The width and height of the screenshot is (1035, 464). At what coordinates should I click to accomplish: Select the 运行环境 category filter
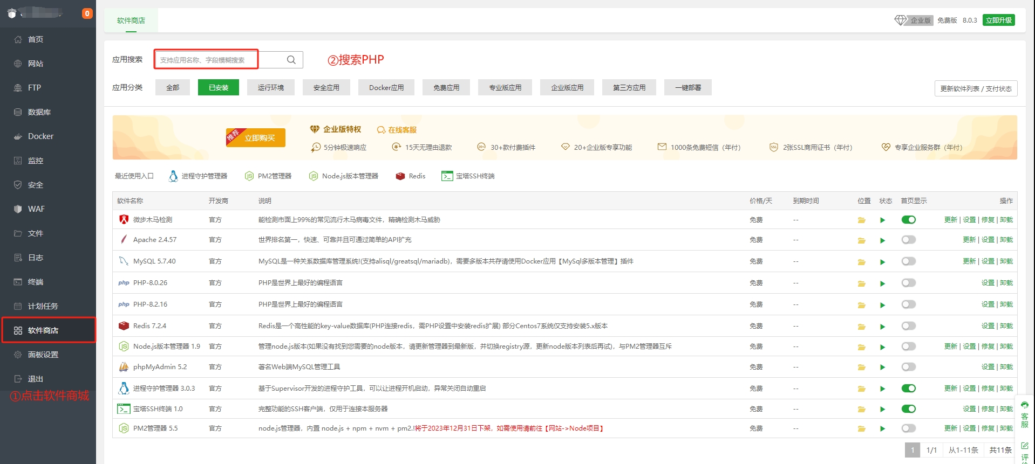coord(271,87)
